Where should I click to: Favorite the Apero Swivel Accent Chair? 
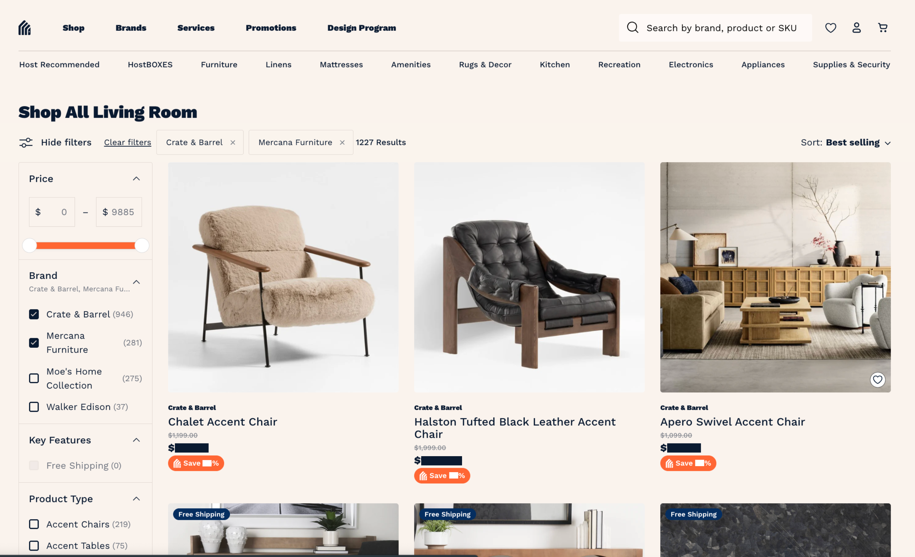click(877, 379)
